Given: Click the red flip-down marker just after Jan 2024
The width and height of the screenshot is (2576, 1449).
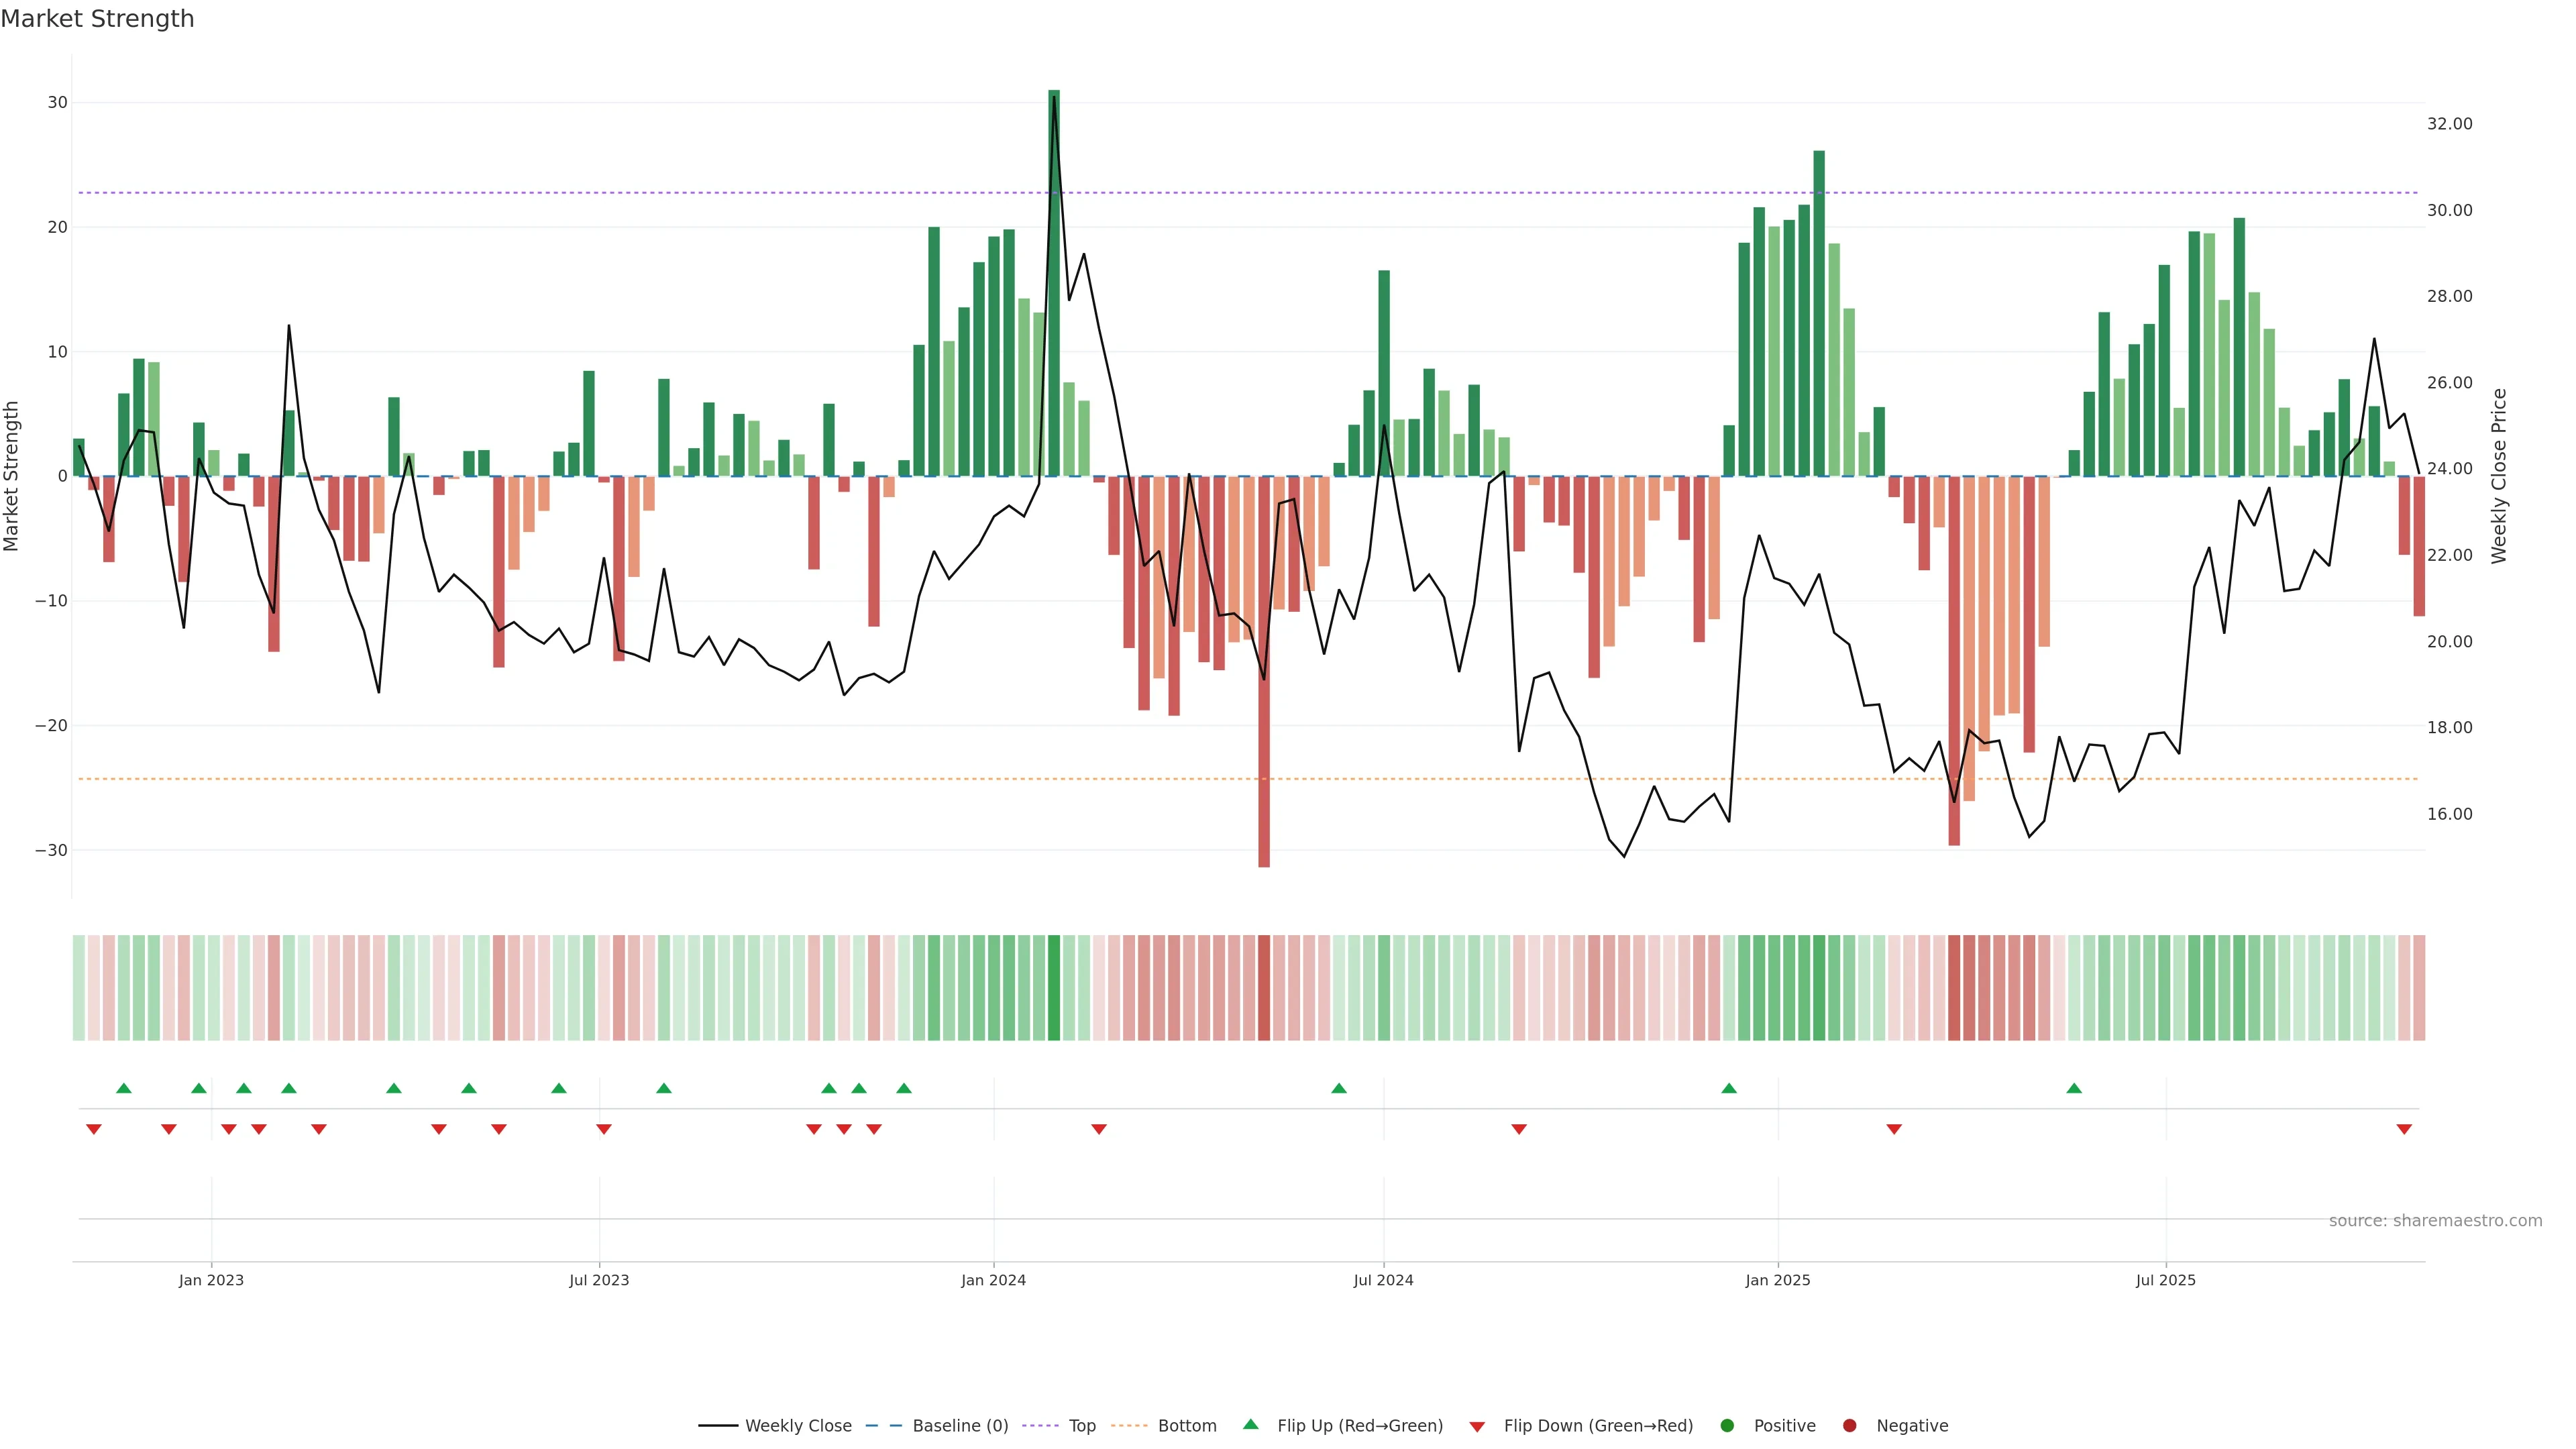Looking at the screenshot, I should 1099,1129.
